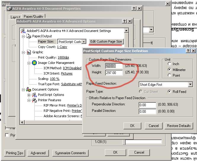
Task: Click the 'Substitute with' TrueType font value
Action: click(x=72, y=84)
